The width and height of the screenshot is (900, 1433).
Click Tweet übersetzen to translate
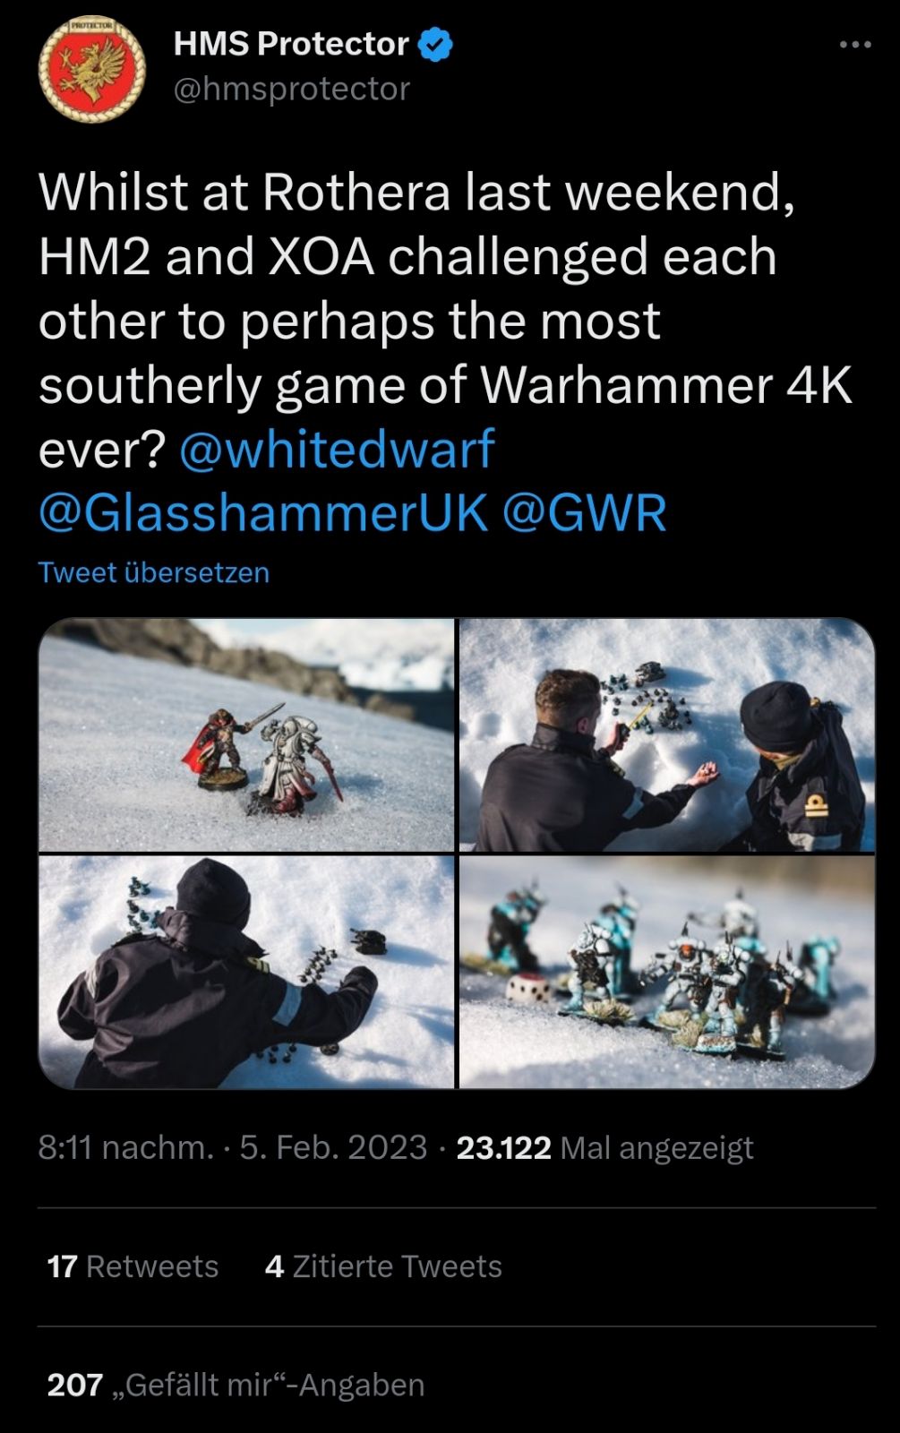click(x=154, y=572)
